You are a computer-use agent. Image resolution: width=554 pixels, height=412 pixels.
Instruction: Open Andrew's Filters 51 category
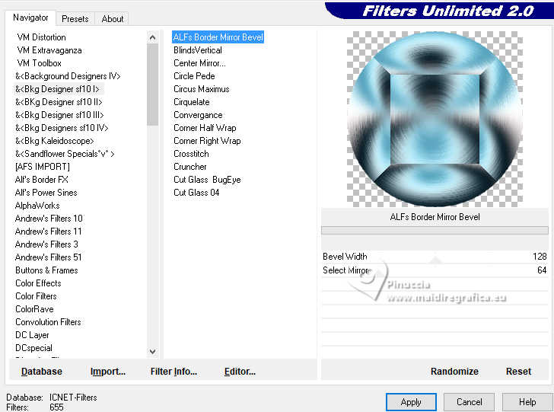[x=48, y=257]
